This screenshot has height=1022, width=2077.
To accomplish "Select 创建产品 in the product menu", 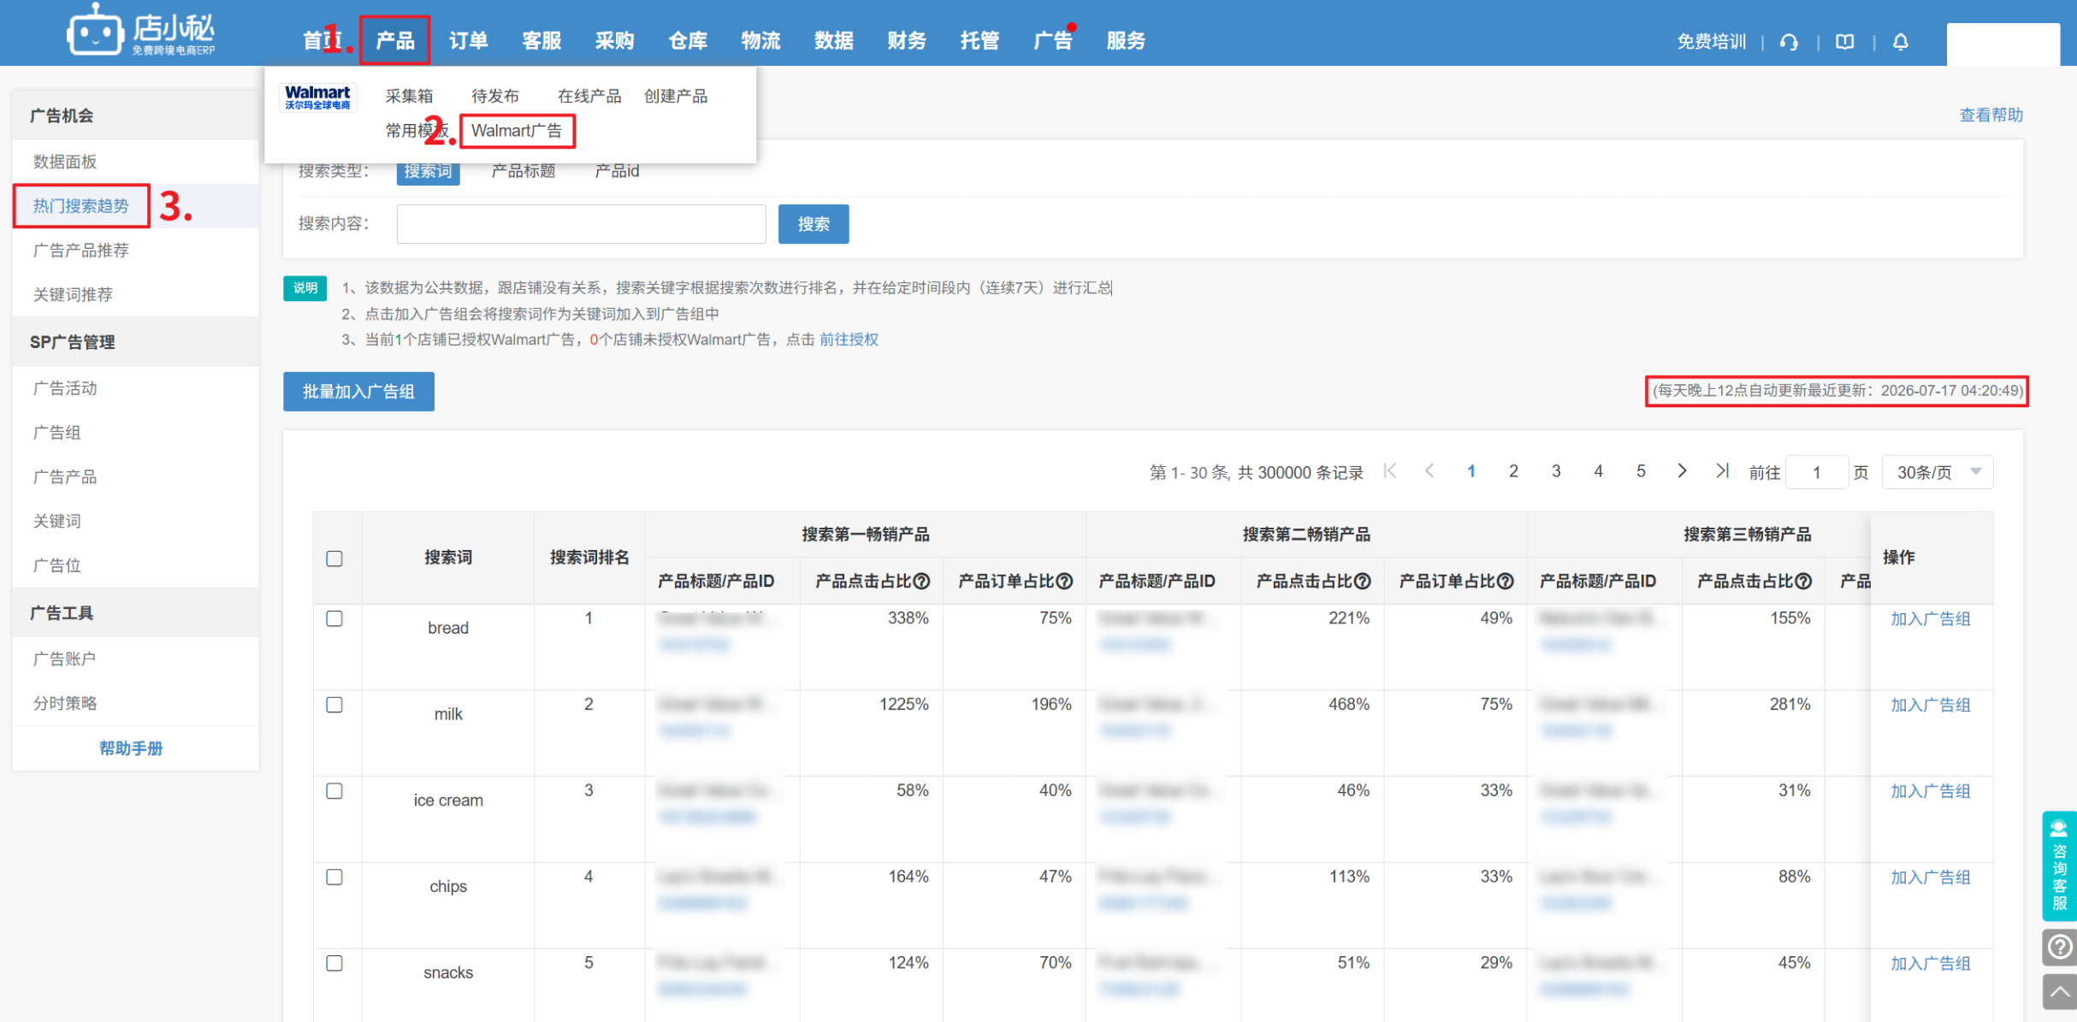I will 676,96.
